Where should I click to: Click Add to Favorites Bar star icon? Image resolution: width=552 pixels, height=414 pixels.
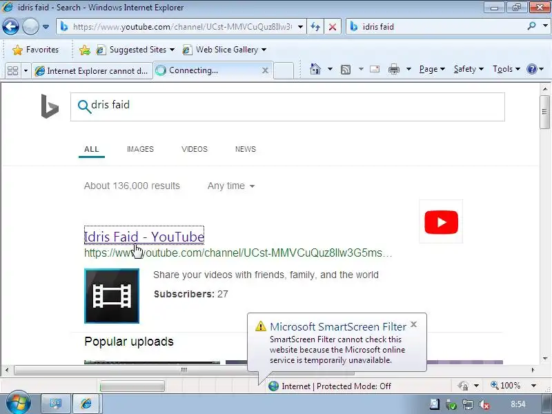click(84, 50)
